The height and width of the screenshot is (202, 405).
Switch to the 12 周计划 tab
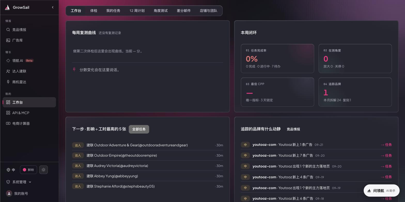click(x=137, y=11)
